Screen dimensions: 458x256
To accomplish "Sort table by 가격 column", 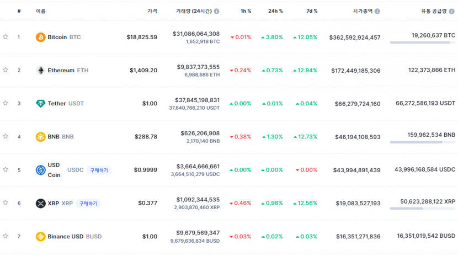I will coord(152,11).
